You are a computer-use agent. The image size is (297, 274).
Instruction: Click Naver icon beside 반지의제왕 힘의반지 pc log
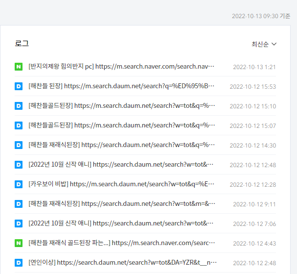tap(19, 67)
